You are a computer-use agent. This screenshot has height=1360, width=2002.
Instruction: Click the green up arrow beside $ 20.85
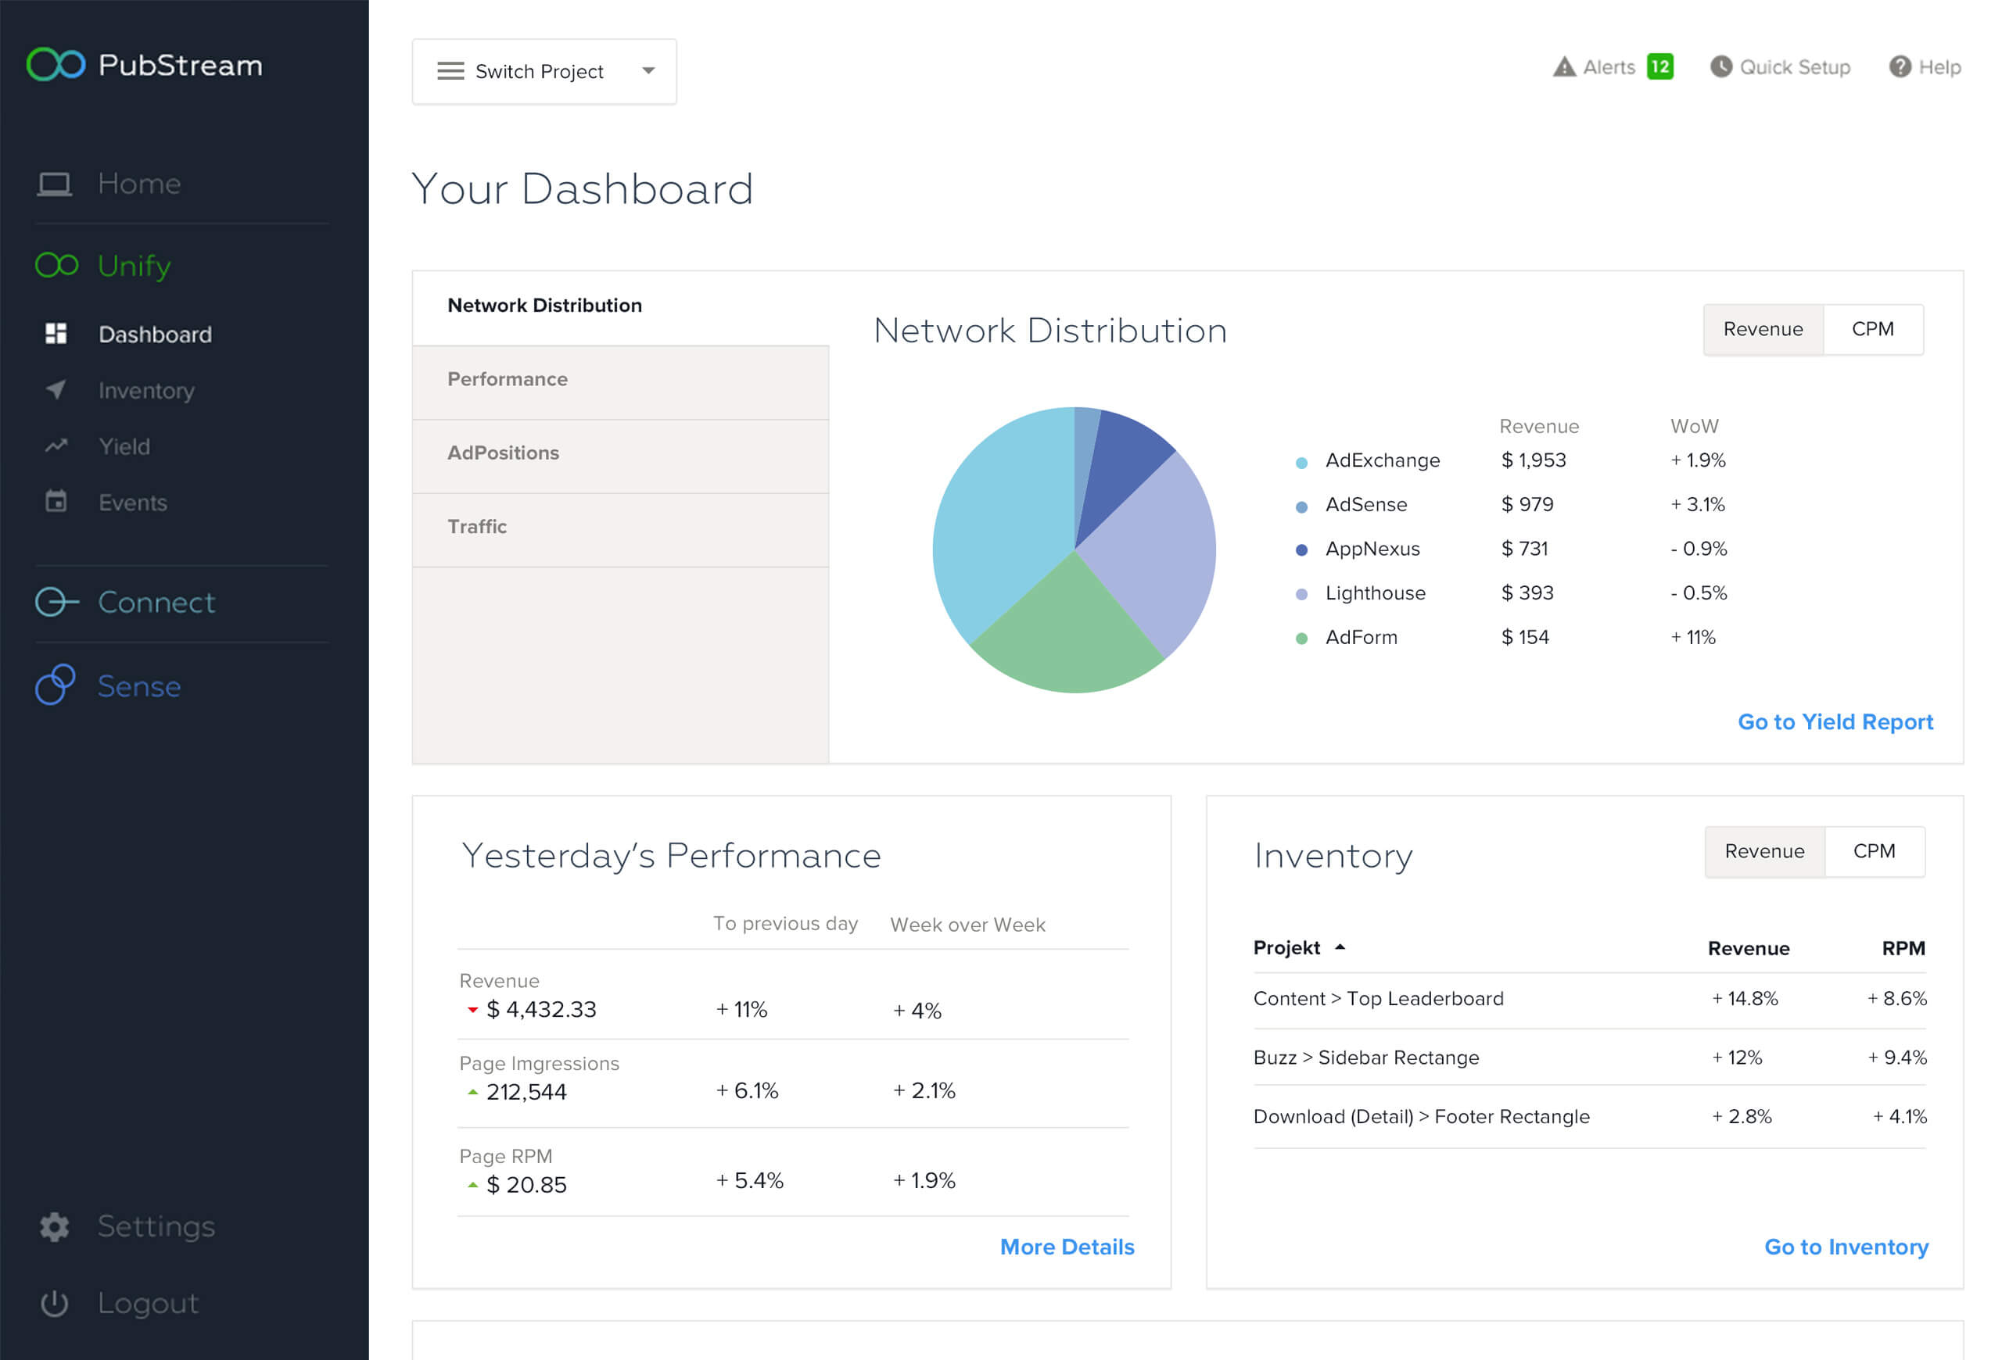coord(472,1184)
